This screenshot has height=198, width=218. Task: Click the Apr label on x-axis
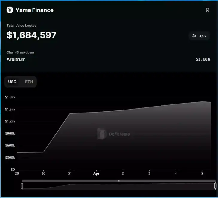tap(96, 173)
